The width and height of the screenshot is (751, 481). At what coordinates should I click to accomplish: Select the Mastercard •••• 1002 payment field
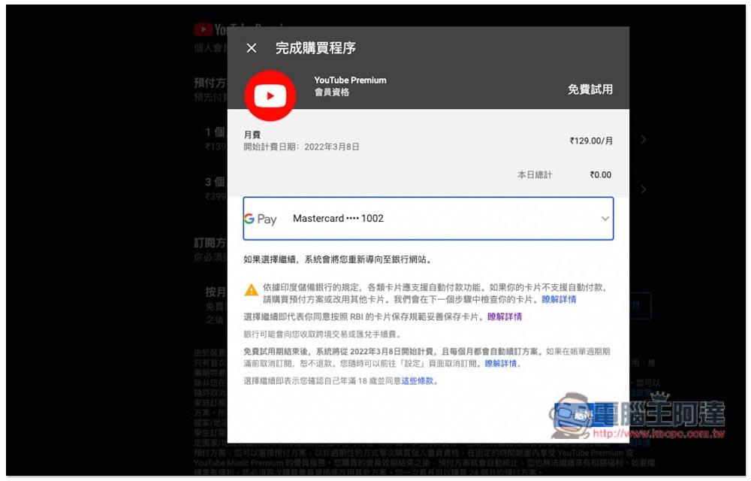(428, 219)
